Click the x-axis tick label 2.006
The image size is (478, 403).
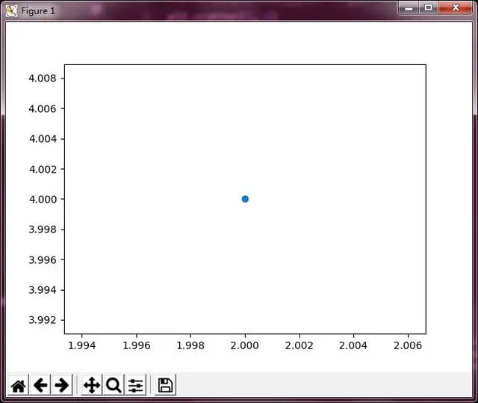[408, 345]
